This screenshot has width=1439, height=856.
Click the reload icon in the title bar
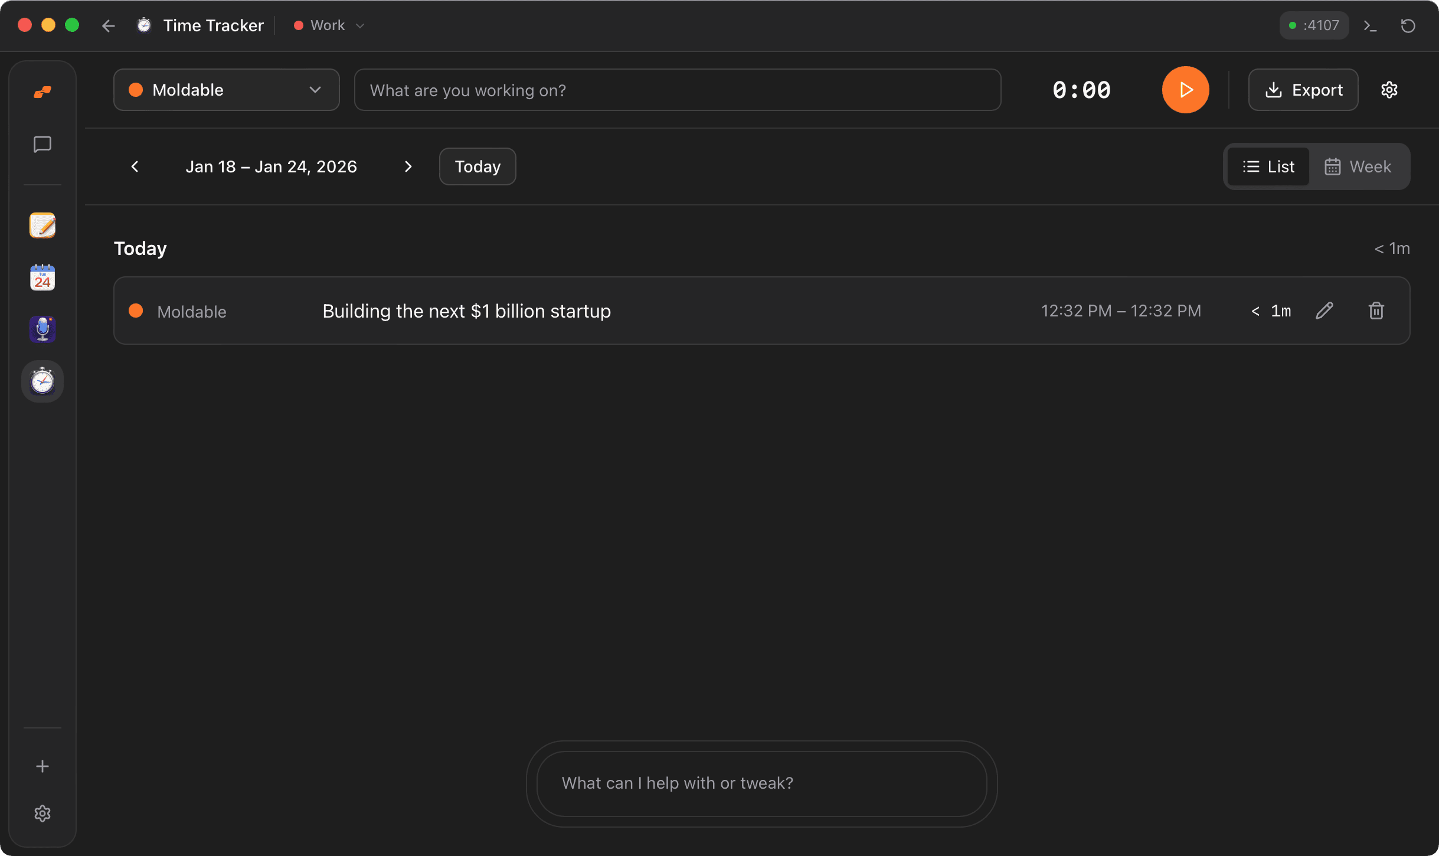point(1409,25)
